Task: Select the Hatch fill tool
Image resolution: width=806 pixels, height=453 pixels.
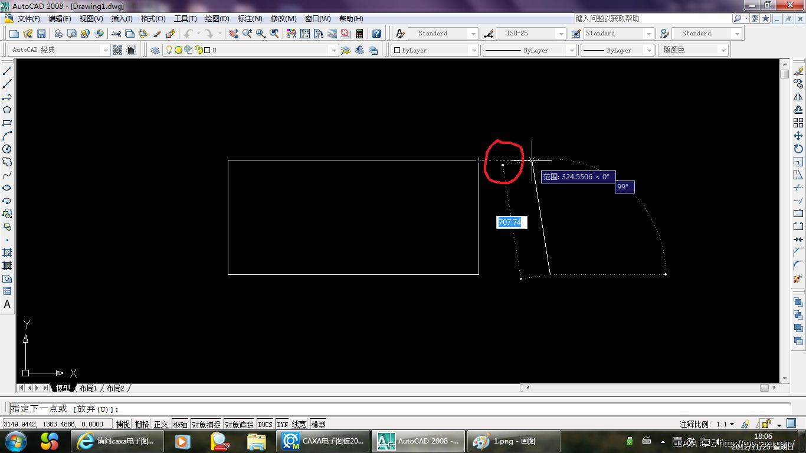Action: click(x=7, y=252)
